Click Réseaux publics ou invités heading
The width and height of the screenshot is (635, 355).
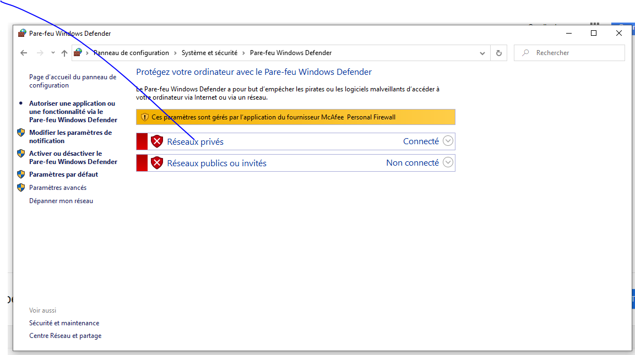(x=216, y=163)
